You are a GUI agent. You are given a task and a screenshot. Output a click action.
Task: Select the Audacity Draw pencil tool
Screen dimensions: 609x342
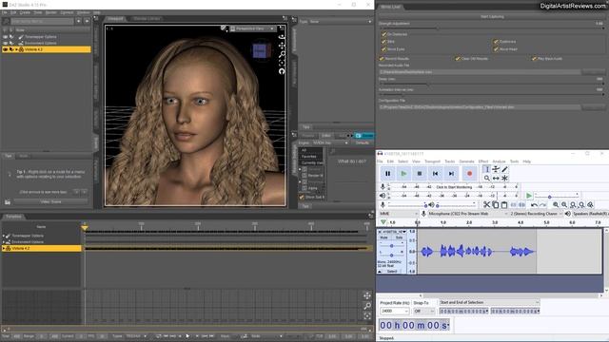[505, 169]
